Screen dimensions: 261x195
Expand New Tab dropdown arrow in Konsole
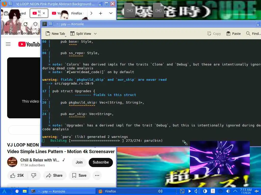pos(66,36)
